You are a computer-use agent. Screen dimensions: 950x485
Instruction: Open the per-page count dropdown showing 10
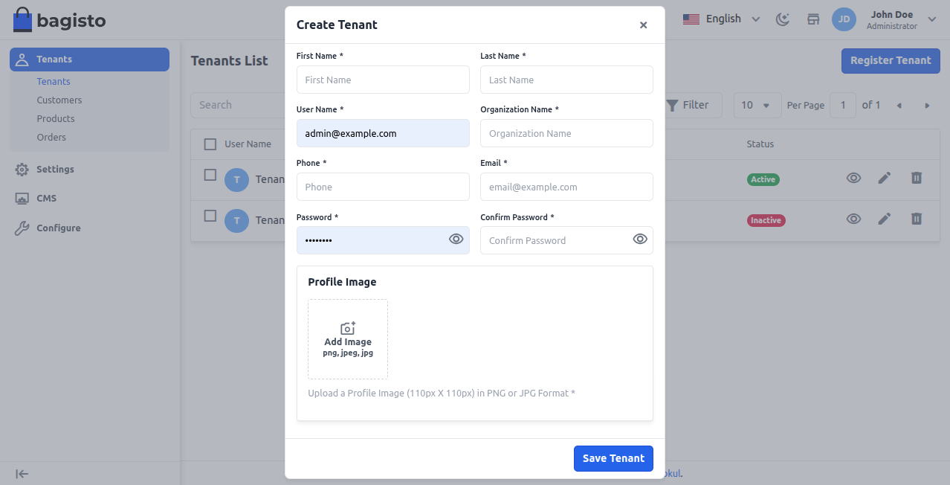coord(757,105)
